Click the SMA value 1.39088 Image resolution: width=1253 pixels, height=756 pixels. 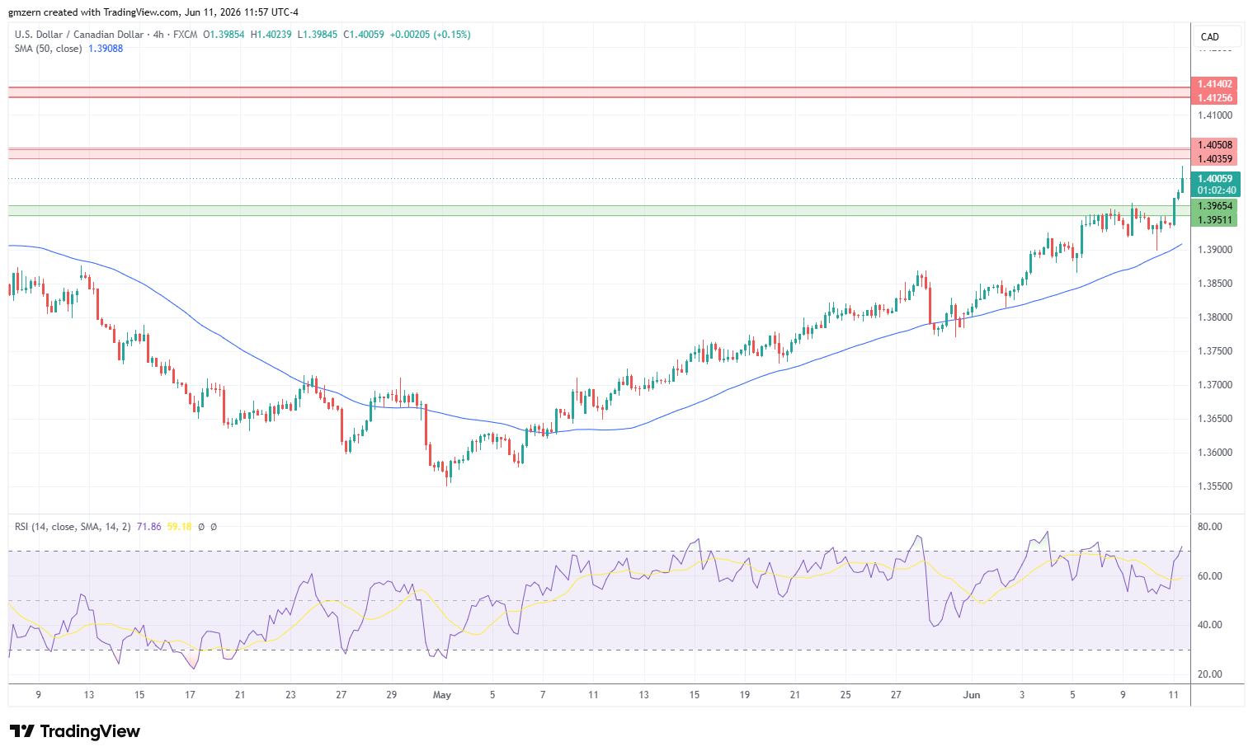(x=106, y=49)
